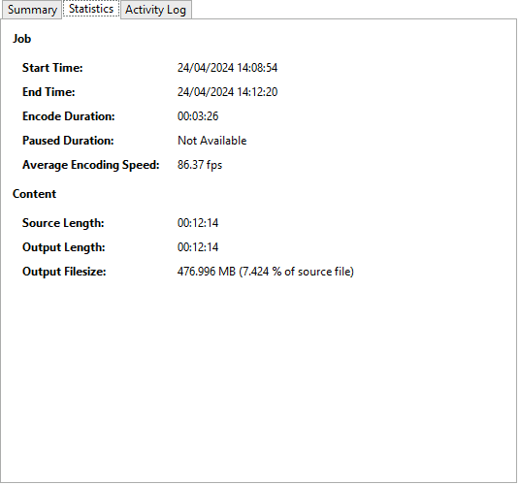
Task: Click the Start Time value 24/04/2024 14:08:54
Action: (227, 68)
